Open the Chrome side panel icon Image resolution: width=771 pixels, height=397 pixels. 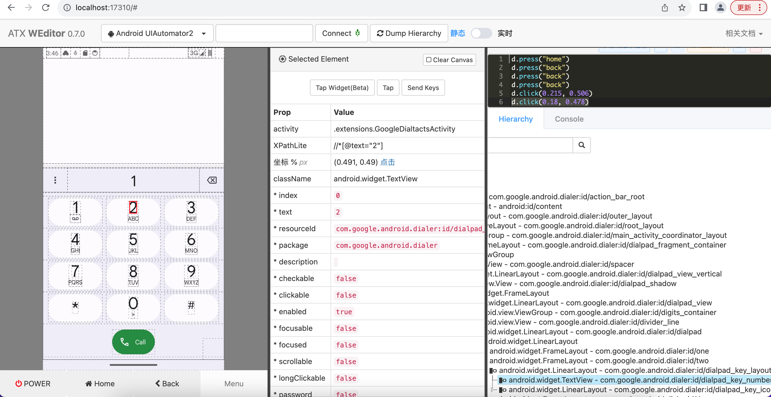click(703, 8)
